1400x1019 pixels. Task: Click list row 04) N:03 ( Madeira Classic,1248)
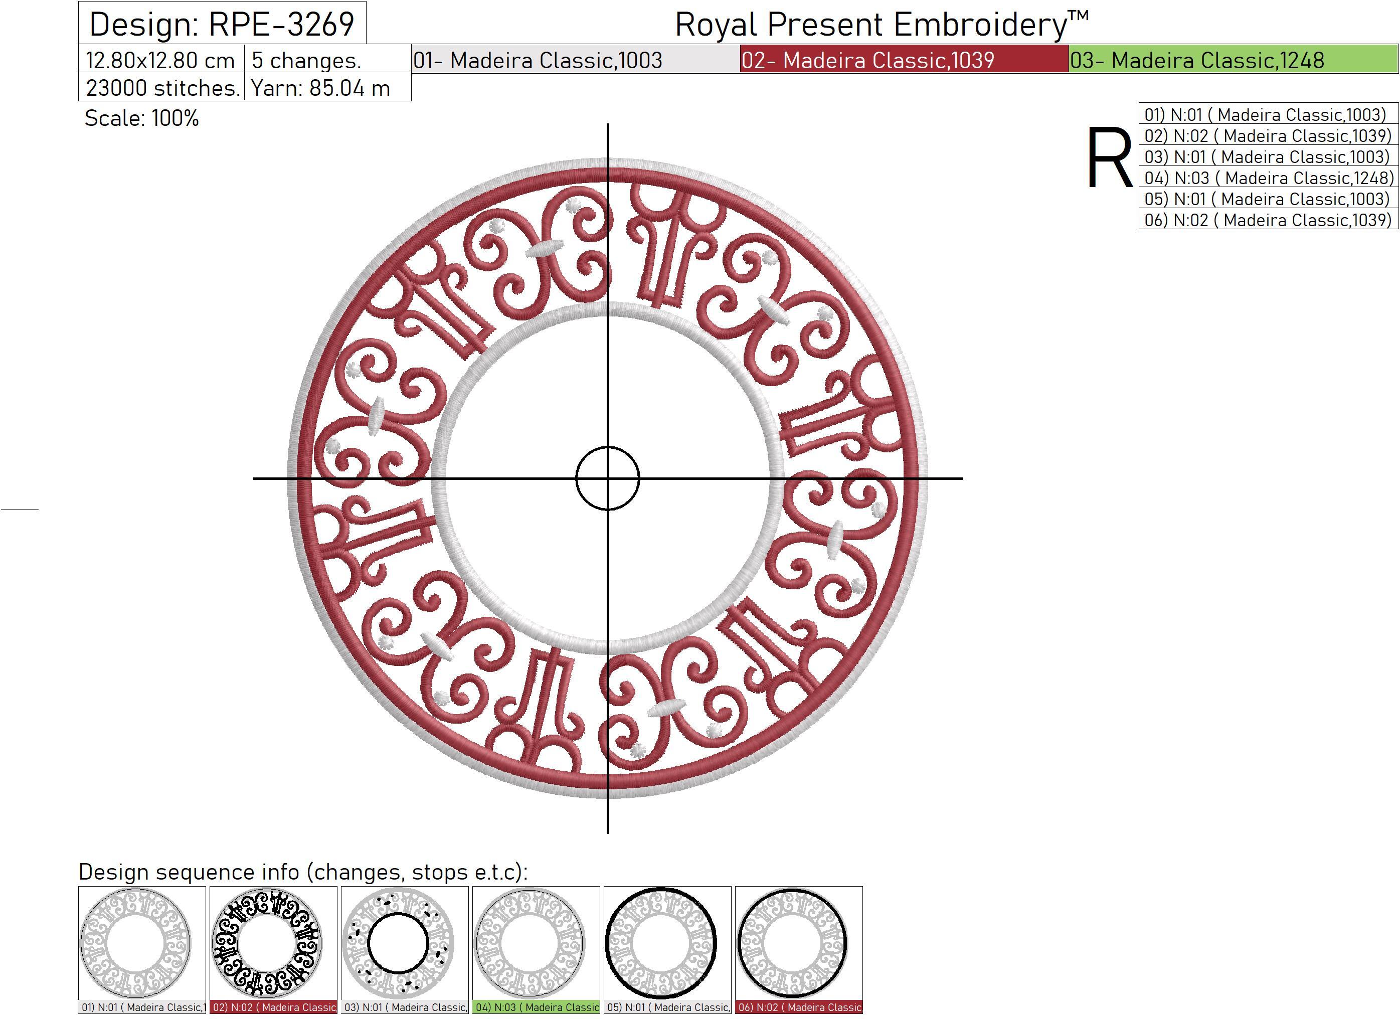[x=1269, y=177]
